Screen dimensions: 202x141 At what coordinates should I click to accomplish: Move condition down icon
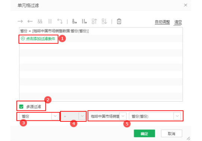coord(104,21)
